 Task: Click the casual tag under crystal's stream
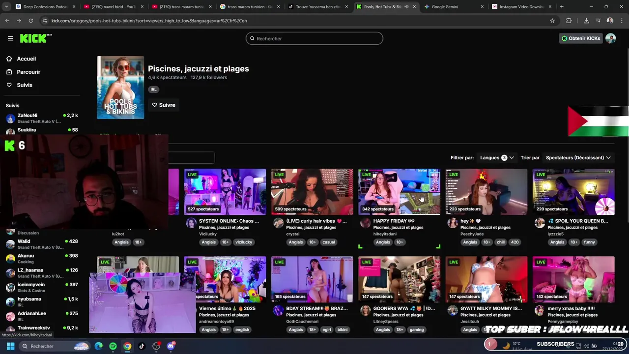(329, 242)
